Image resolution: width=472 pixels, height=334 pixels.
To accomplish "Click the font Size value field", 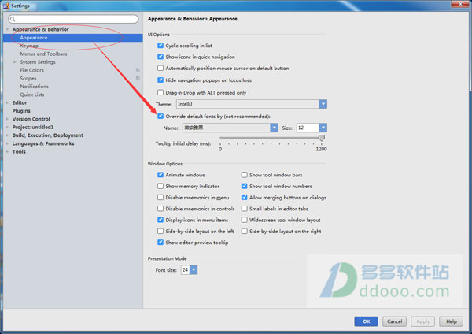I will pos(308,128).
